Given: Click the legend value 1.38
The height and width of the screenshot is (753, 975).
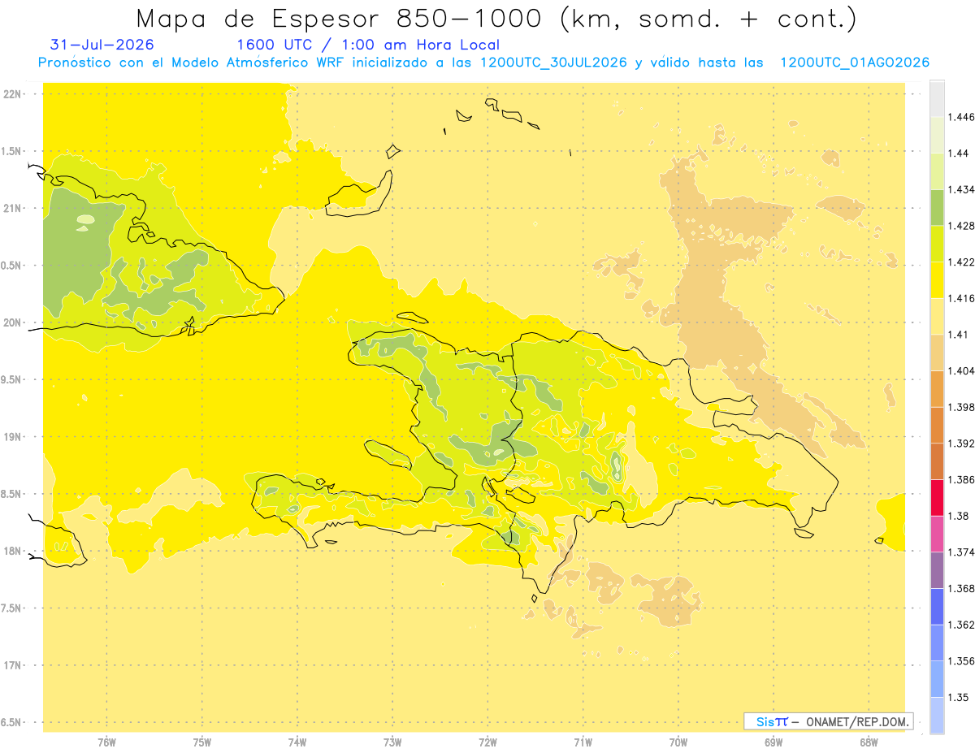Looking at the screenshot, I should [x=957, y=516].
